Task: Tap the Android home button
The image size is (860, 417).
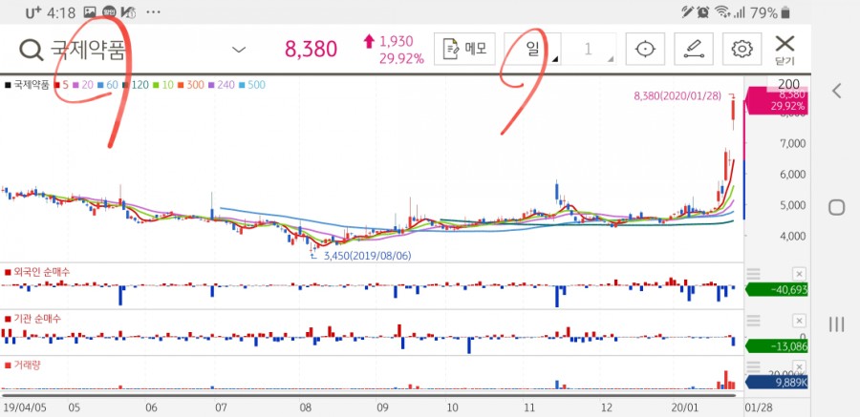Action: coord(836,208)
